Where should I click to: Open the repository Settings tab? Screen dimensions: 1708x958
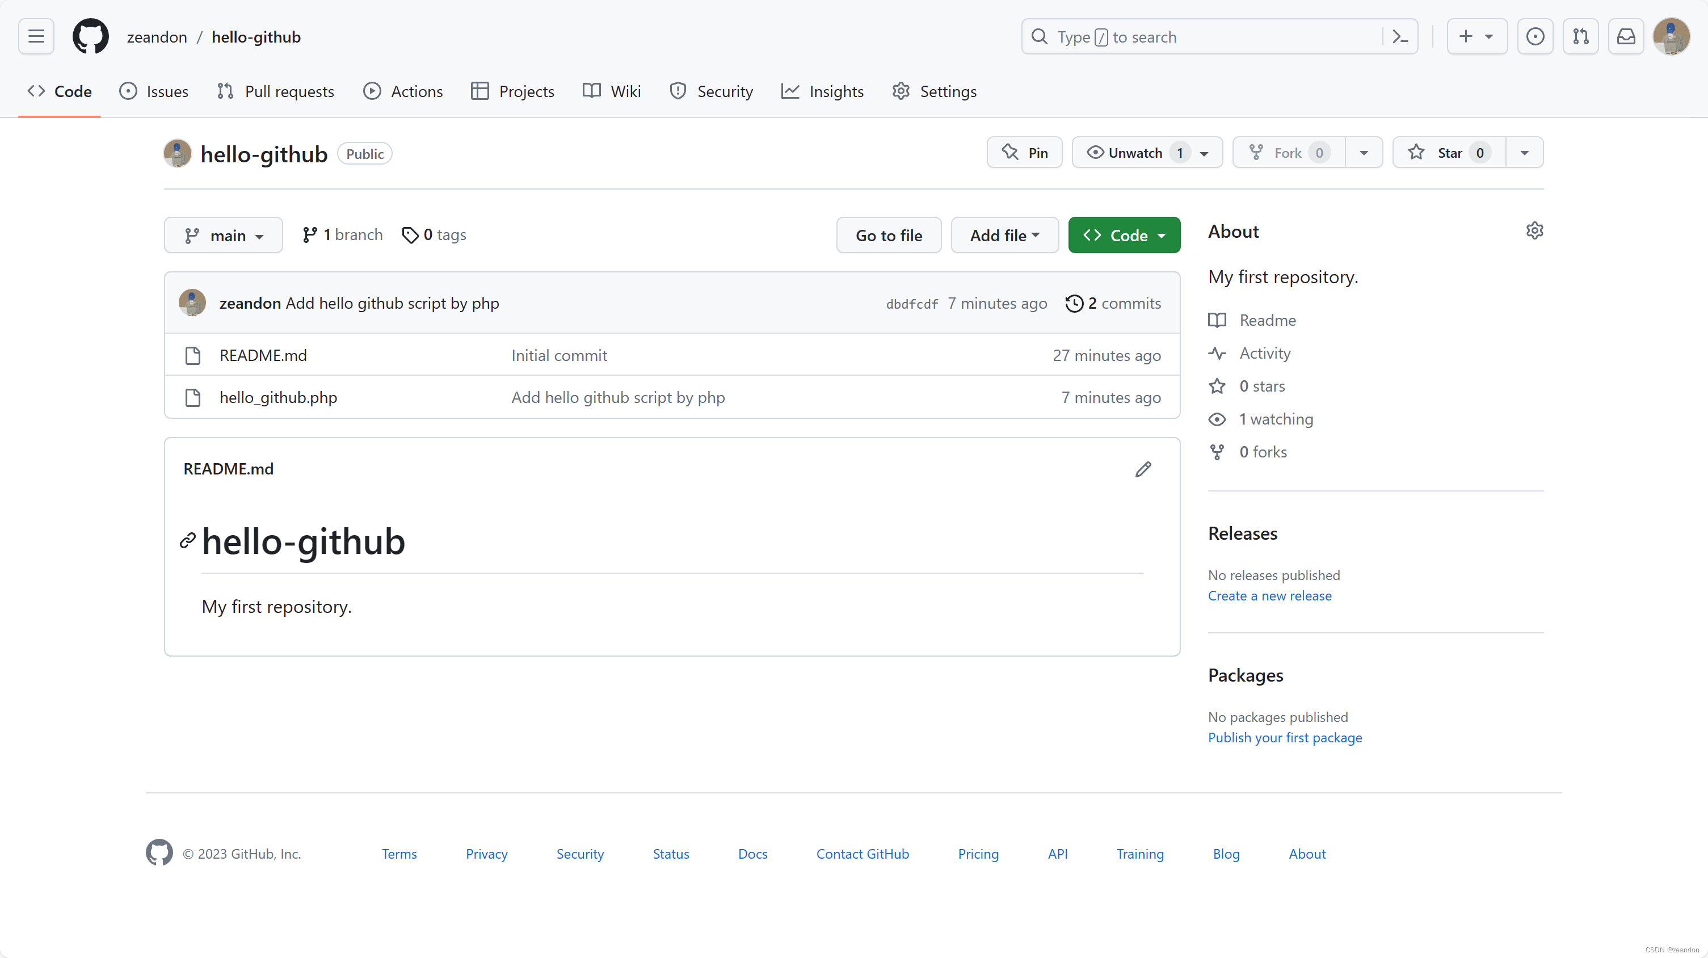(934, 91)
